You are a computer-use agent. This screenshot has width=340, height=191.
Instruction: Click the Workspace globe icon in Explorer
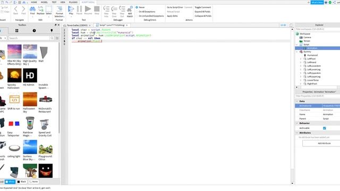297,34
